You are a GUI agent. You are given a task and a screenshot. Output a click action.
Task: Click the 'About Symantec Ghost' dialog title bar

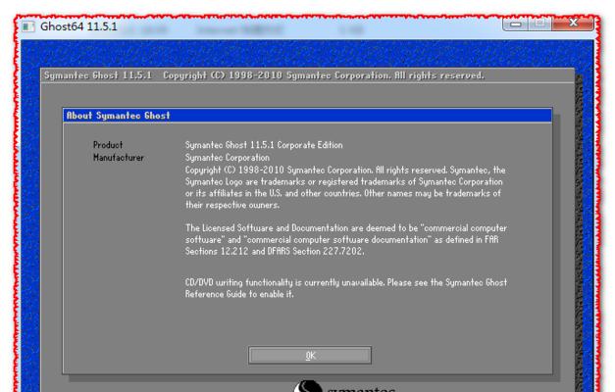(308, 116)
